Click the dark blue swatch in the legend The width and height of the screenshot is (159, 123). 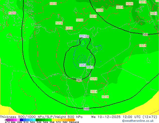21,120
